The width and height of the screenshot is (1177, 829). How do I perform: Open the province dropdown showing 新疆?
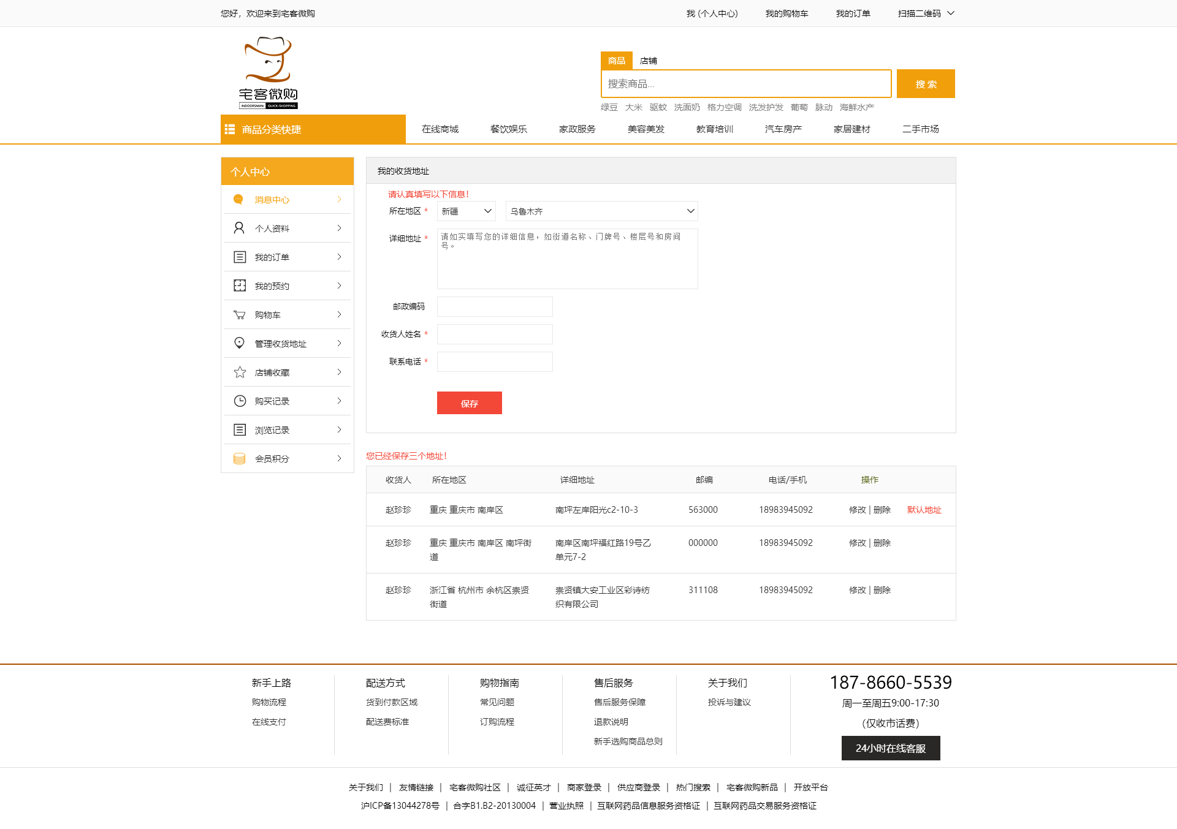466,211
